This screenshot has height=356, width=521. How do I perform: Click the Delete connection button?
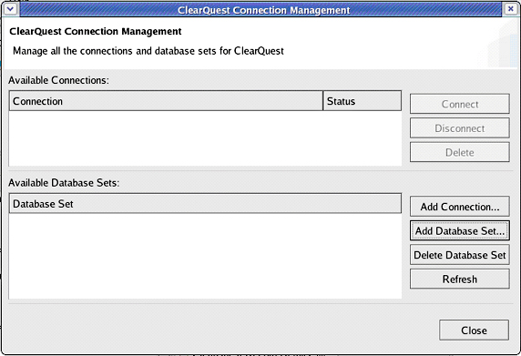click(x=460, y=152)
